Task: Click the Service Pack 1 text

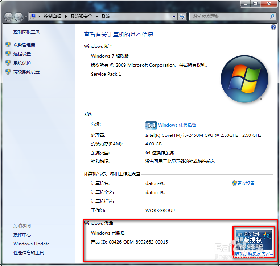Action: [106, 74]
